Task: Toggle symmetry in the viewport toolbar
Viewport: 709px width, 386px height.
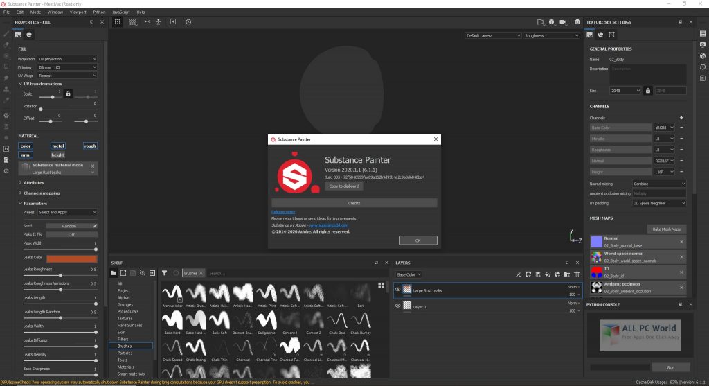Action: pos(147,21)
